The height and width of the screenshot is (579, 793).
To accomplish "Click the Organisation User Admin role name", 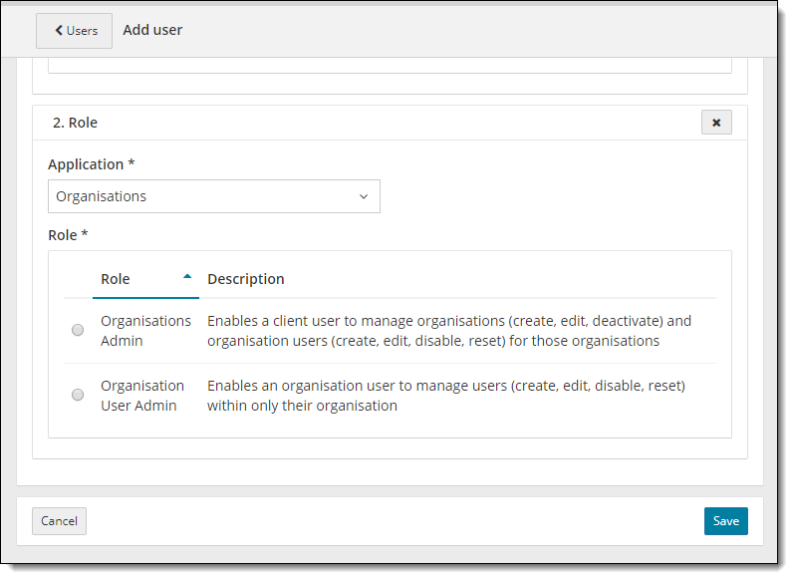I will pyautogui.click(x=142, y=396).
